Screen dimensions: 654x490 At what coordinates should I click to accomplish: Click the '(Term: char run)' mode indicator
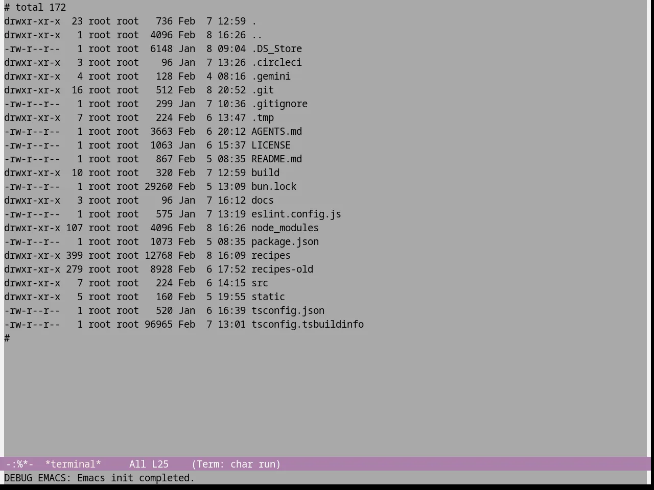point(236,464)
